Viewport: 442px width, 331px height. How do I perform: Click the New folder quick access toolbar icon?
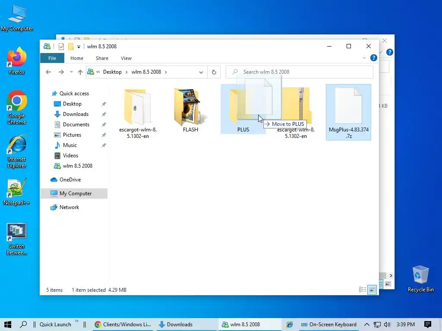pyautogui.click(x=71, y=47)
